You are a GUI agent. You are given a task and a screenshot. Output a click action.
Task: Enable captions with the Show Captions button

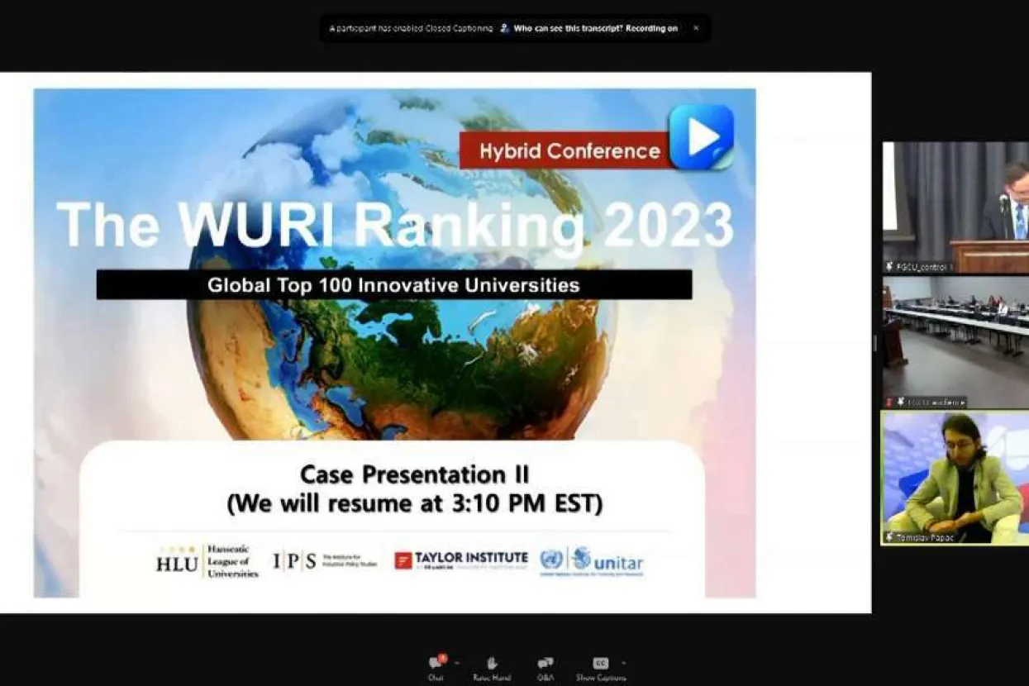click(x=600, y=663)
